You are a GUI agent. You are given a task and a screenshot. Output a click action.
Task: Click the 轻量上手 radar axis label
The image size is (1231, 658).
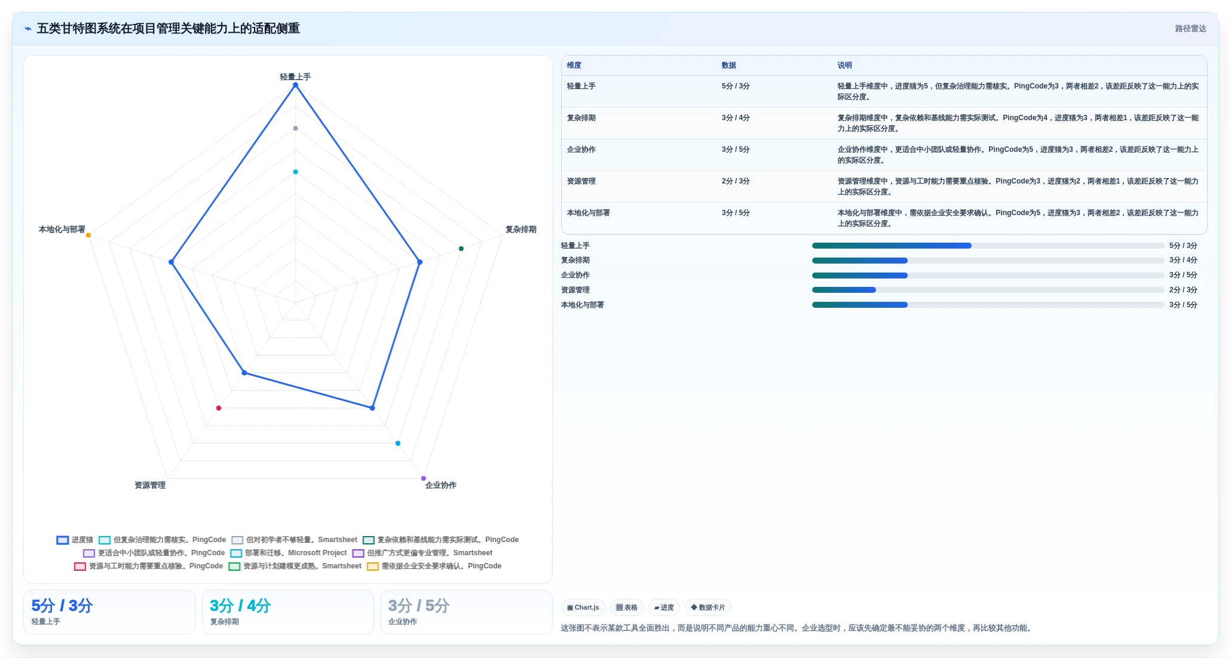pos(295,77)
